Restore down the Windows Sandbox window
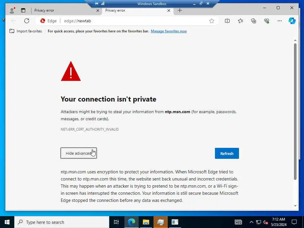The image size is (304, 228). click(x=201, y=4)
